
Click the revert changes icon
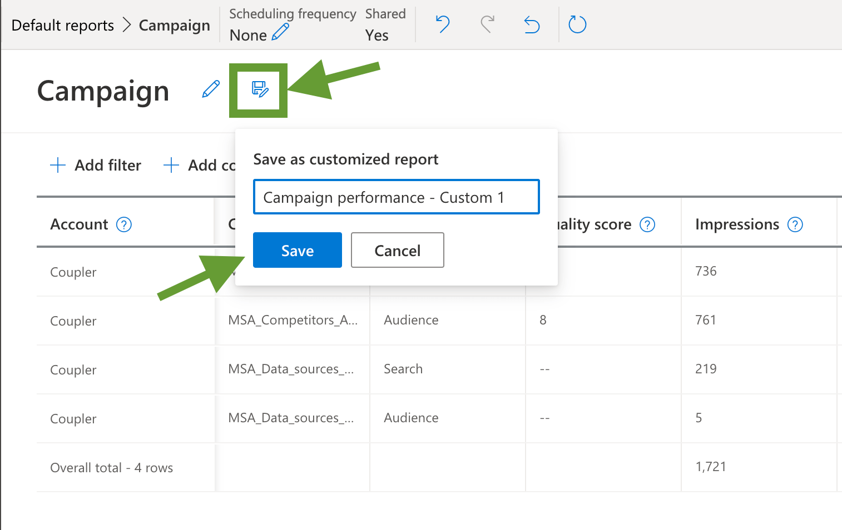point(532,24)
